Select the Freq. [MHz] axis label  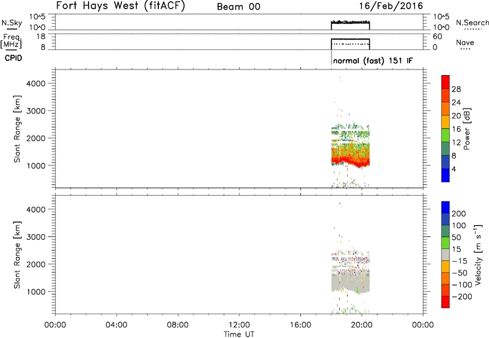tap(12, 41)
